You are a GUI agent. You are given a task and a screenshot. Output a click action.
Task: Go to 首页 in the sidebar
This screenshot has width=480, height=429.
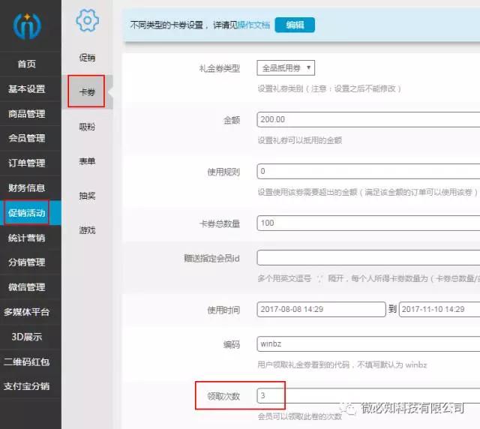(27, 64)
